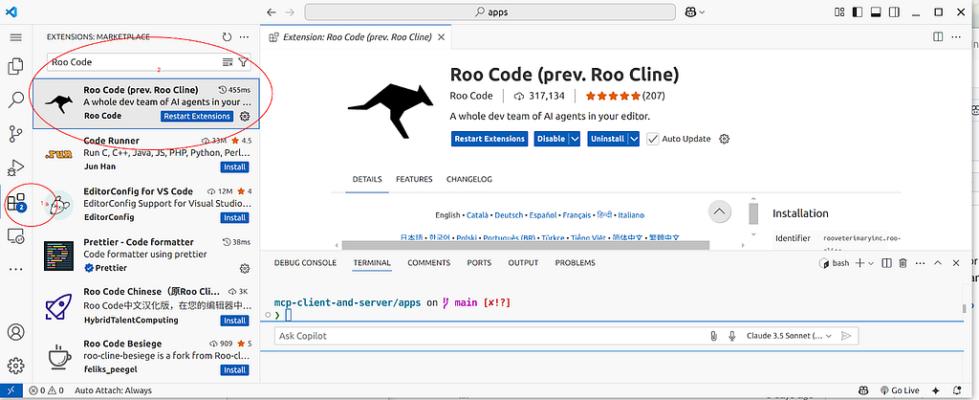Open the OUTPUT panel tab
The width and height of the screenshot is (979, 400).
(523, 263)
